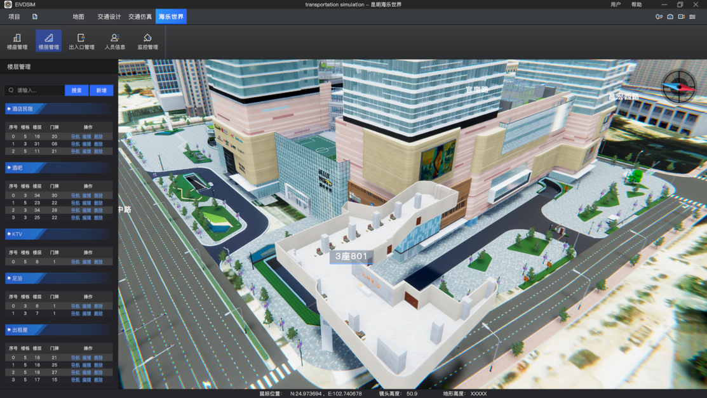Click 编辑 for 足浴 row 1
707x398 pixels.
[86, 314]
